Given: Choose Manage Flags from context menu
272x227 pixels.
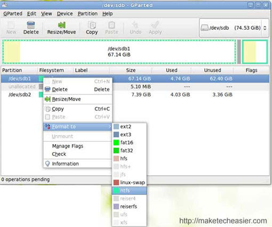Looking at the screenshot, I should (77, 146).
